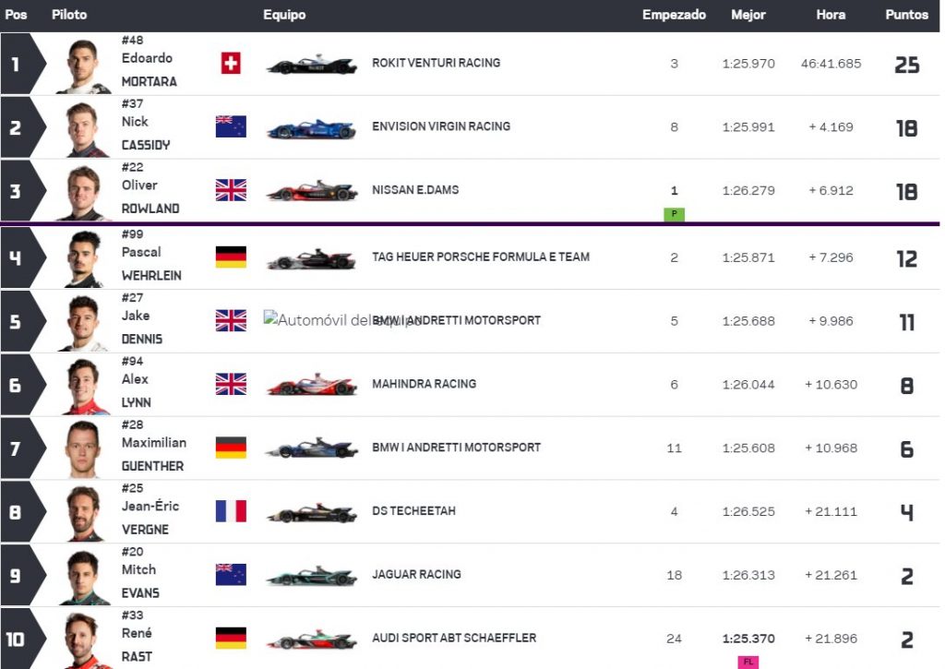Viewport: 945px width, 669px height.
Task: Click the Mahindra Racing car image
Action: [312, 385]
